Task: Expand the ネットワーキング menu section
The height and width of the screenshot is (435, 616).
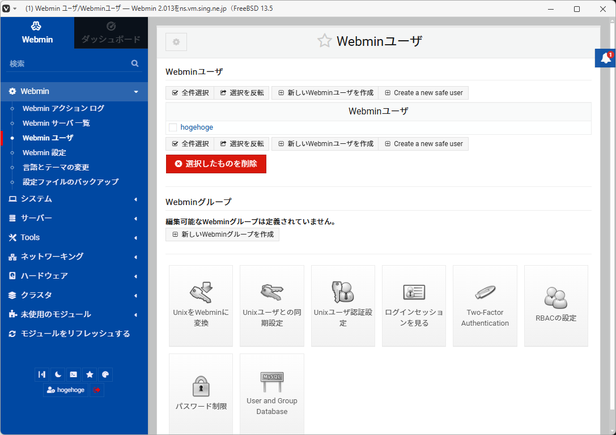Action: click(x=74, y=257)
